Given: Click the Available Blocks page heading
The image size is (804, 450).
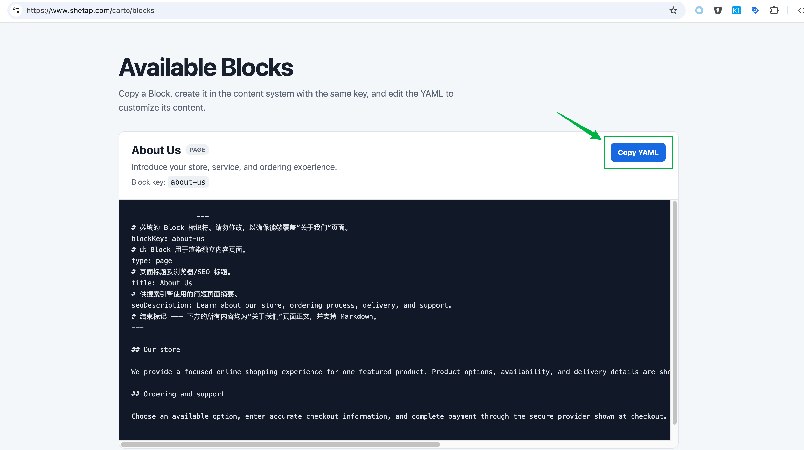Looking at the screenshot, I should click(x=206, y=67).
